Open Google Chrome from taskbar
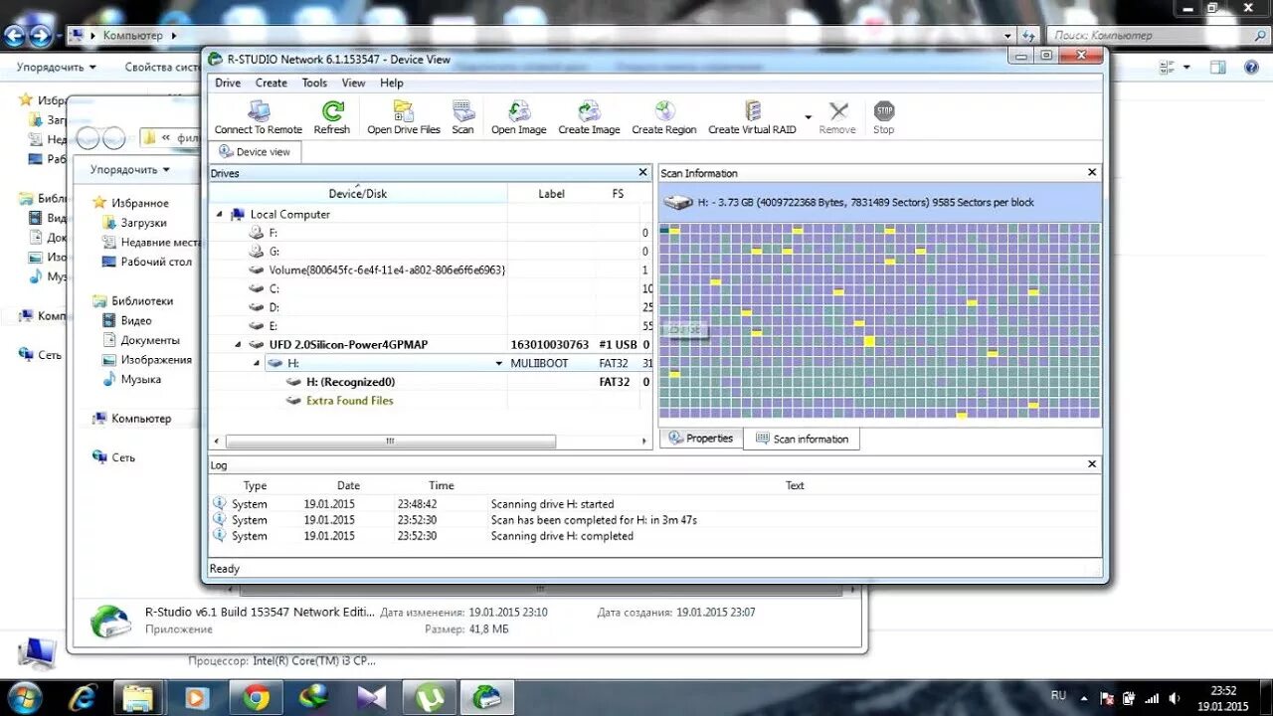 256,697
